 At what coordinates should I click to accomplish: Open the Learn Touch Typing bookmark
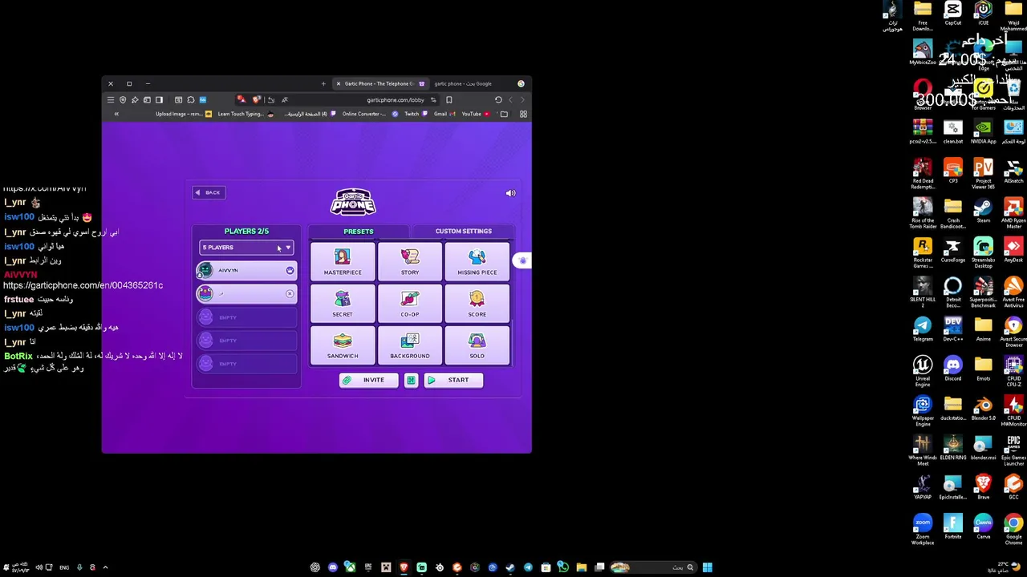(246, 114)
